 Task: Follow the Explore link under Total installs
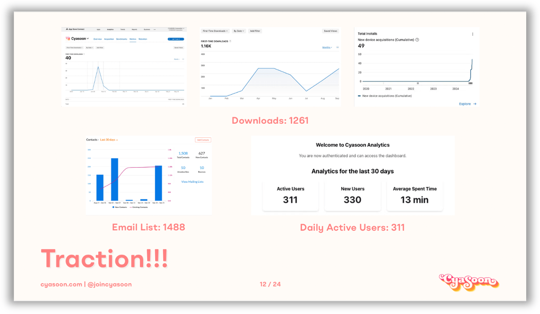467,104
